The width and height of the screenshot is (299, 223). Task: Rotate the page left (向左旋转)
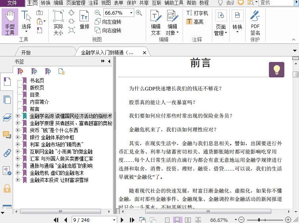[x=108, y=22]
